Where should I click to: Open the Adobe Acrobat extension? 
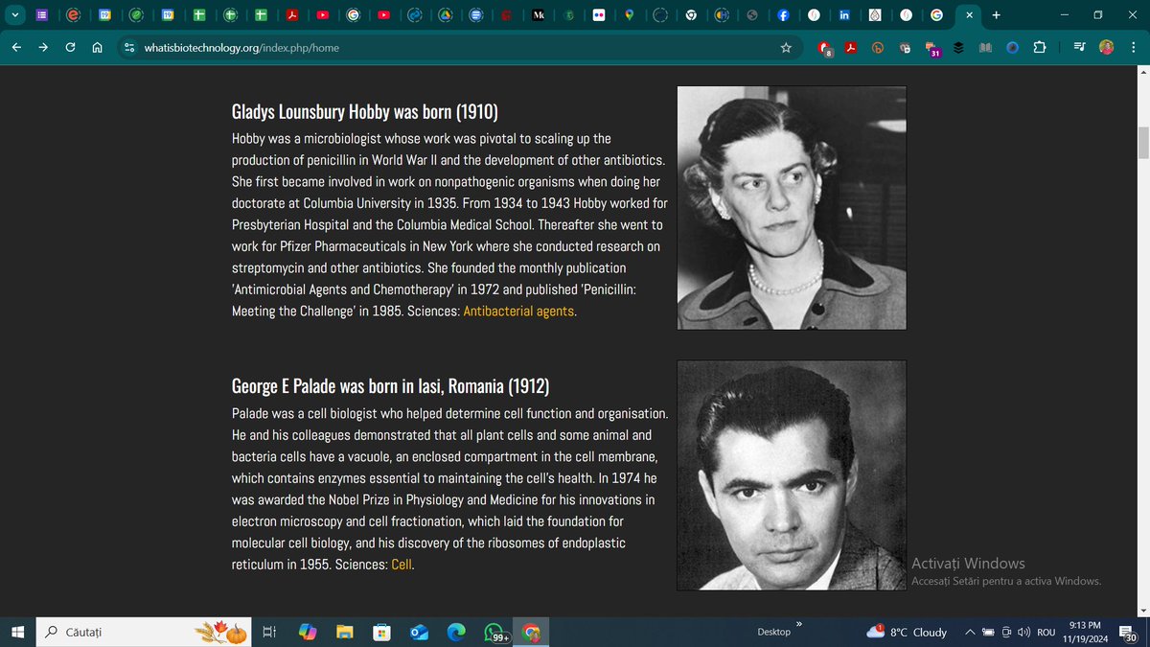[850, 47]
